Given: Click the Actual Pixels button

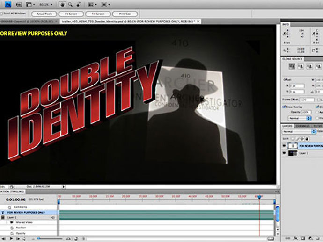Looking at the screenshot, I should (x=44, y=14).
